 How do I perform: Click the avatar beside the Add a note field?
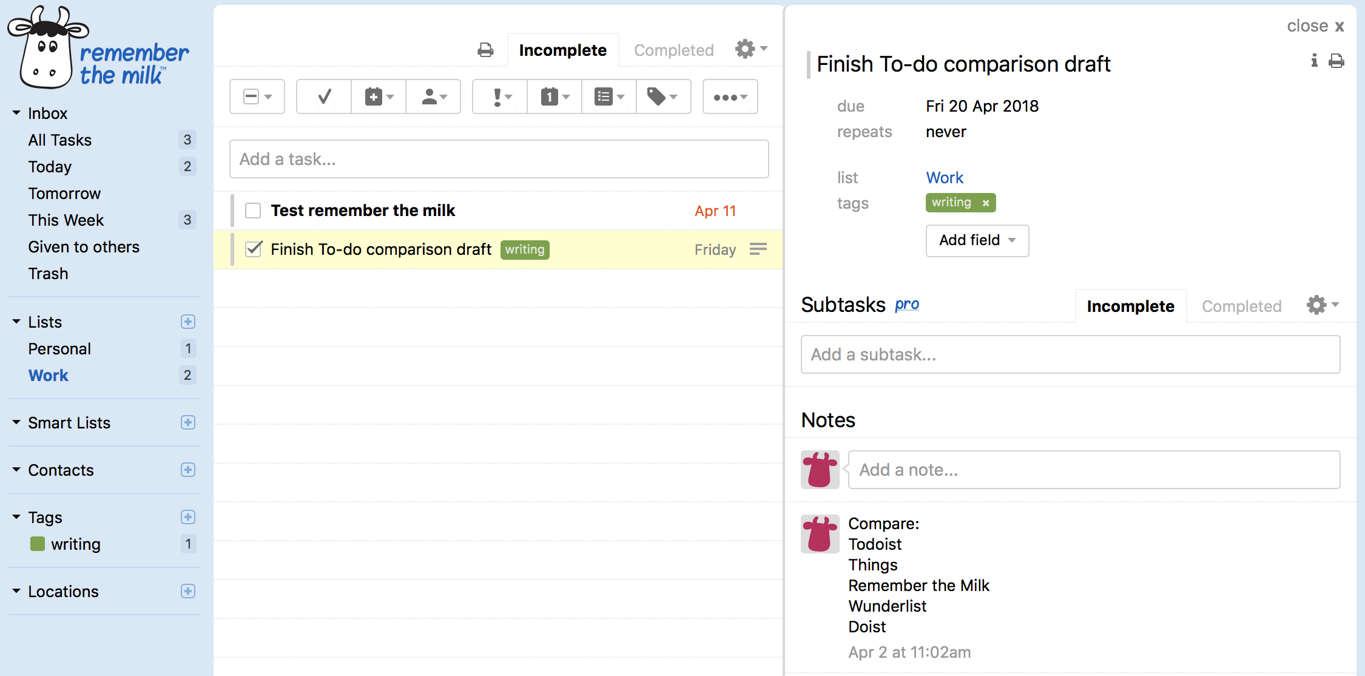click(x=820, y=470)
